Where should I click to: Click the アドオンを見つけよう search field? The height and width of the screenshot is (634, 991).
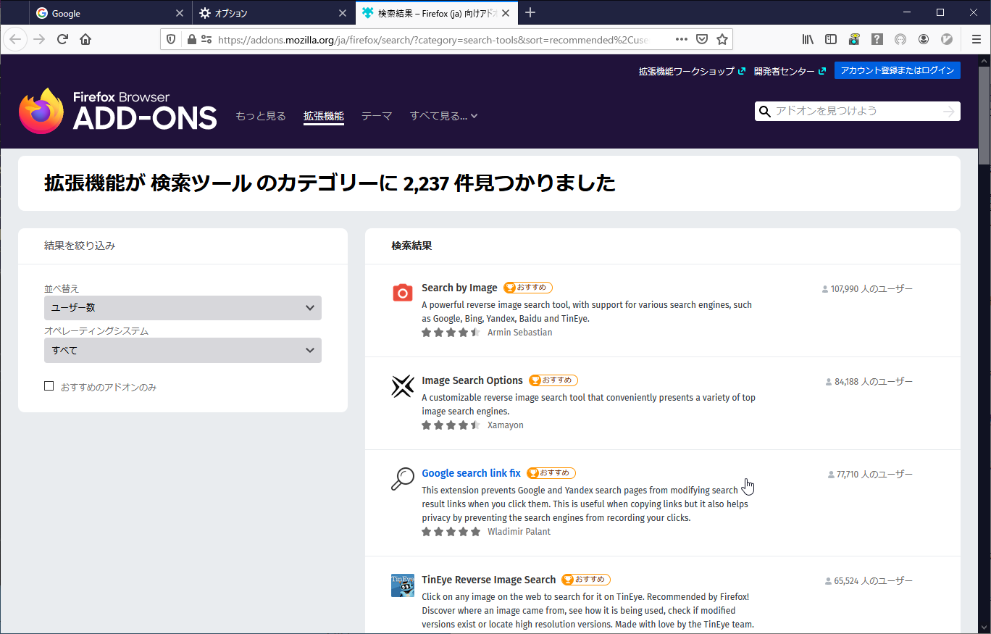tap(856, 111)
